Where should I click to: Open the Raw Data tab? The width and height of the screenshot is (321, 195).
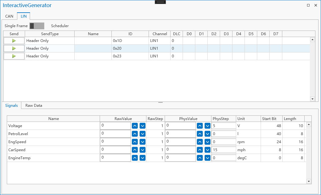pos(34,106)
